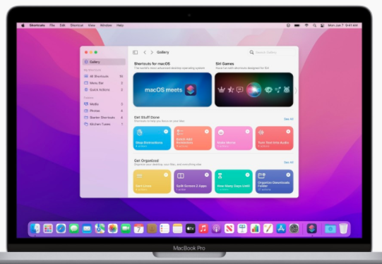Add the Turn Text Into Audio shortcut
Screen dimensions: 382x264
(288, 132)
